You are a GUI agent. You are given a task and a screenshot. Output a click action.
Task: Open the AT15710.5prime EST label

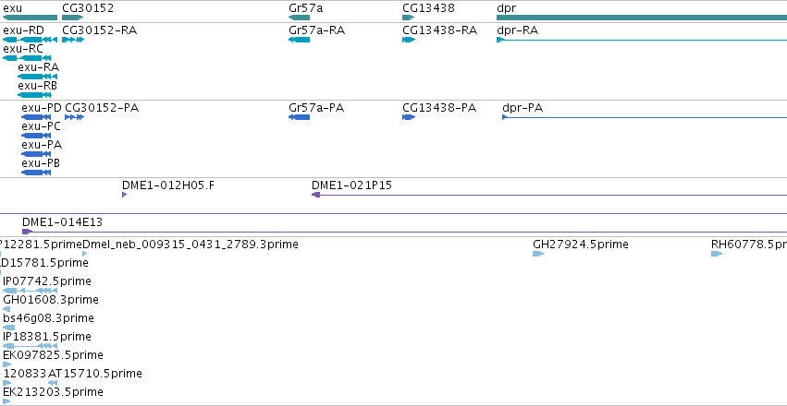pos(95,374)
